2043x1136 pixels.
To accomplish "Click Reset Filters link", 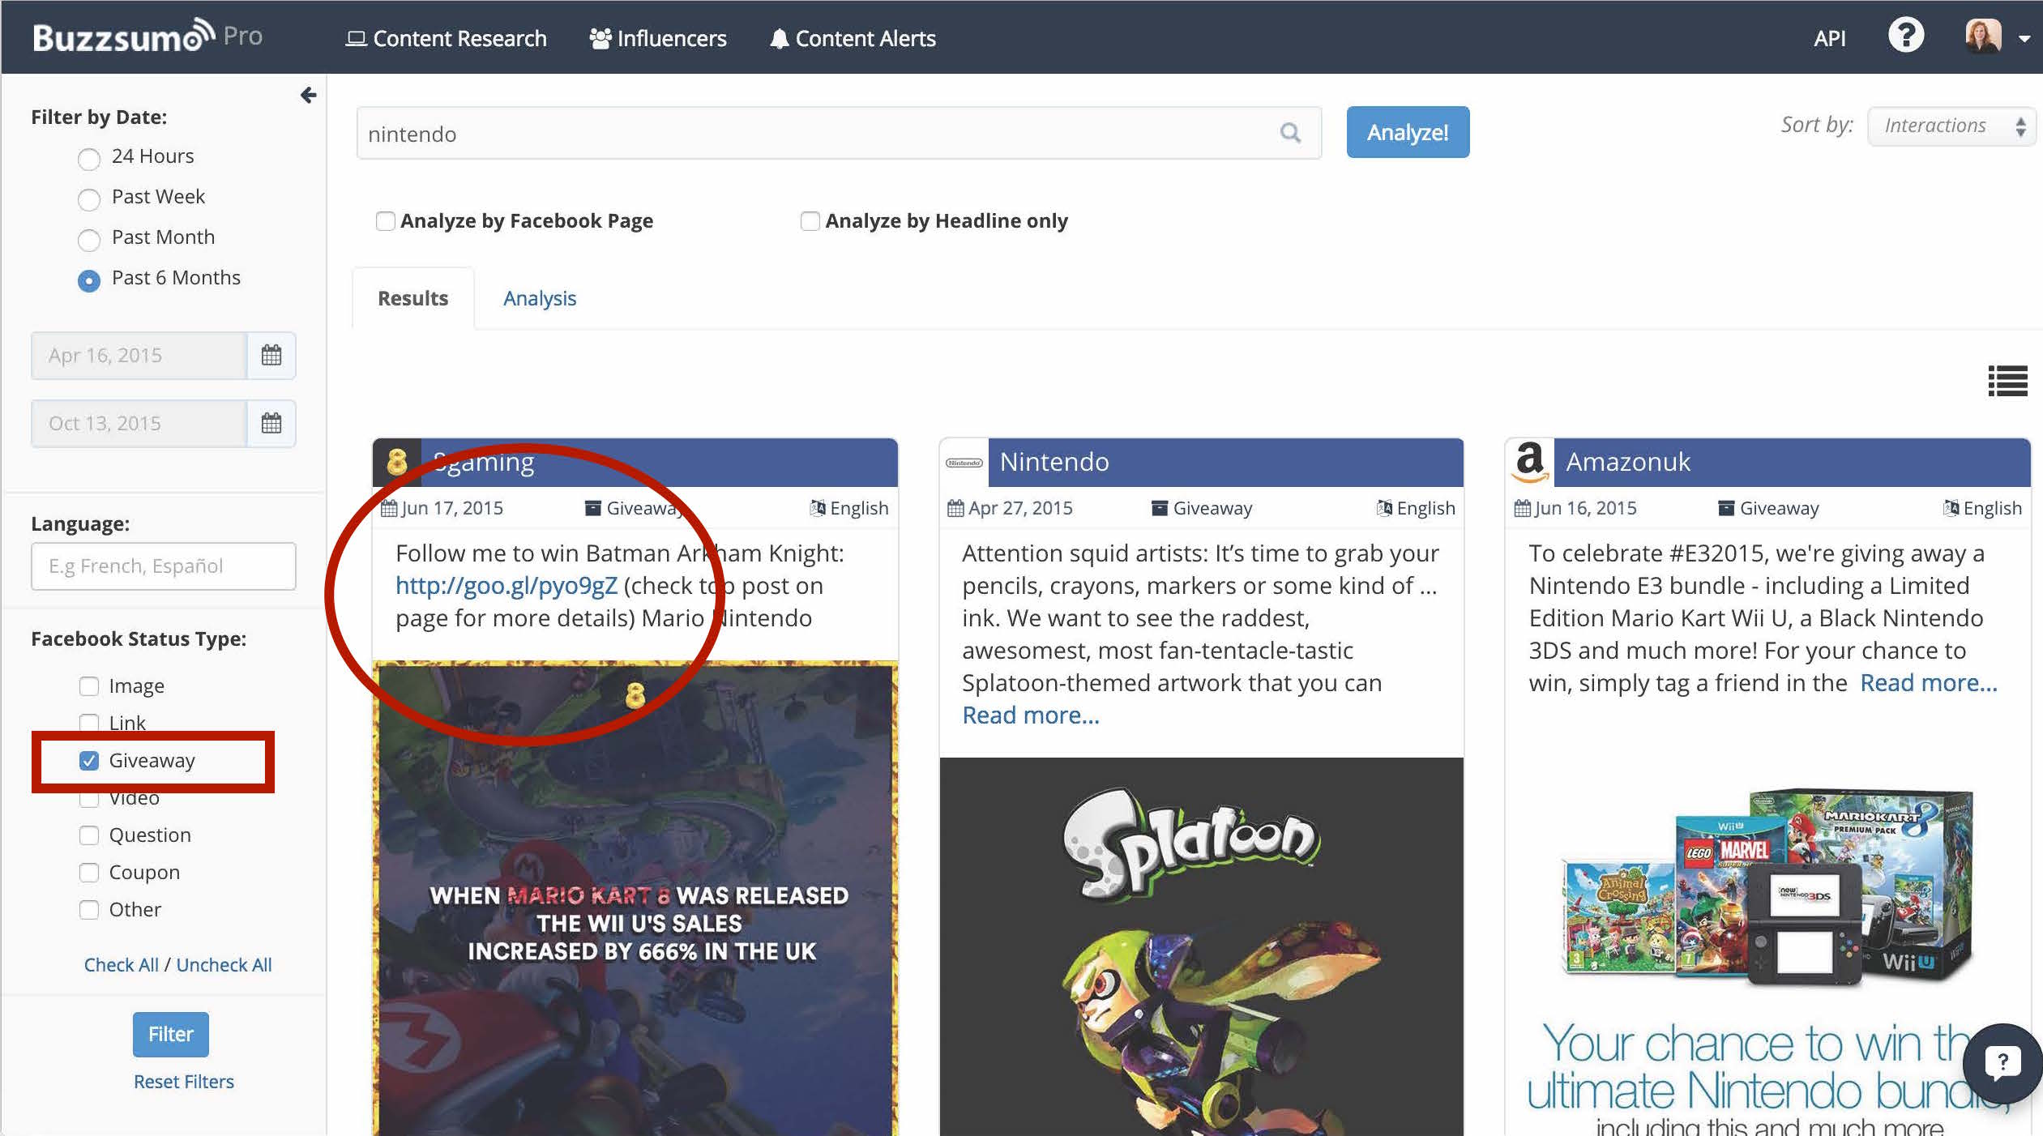I will [x=184, y=1082].
